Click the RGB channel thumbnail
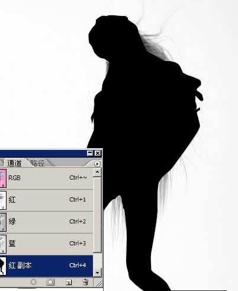This screenshot has width=238, height=291. pos(3,178)
